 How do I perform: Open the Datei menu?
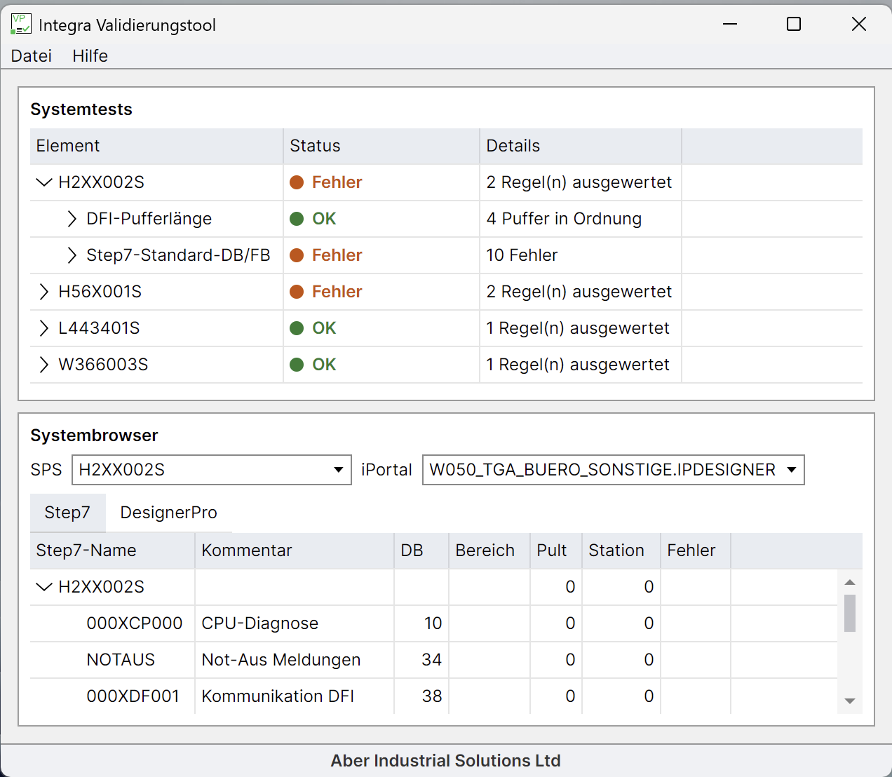[x=31, y=56]
